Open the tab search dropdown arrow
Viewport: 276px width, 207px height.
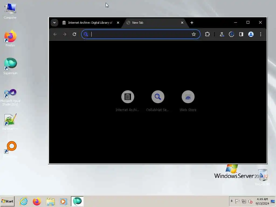coord(54,23)
